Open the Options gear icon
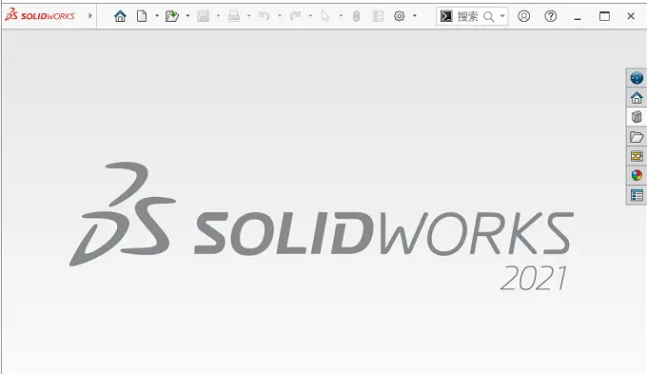This screenshot has width=647, height=374. [x=399, y=16]
